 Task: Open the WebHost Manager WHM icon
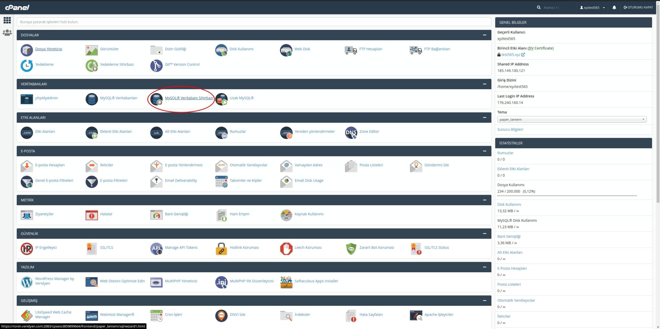[x=92, y=316]
